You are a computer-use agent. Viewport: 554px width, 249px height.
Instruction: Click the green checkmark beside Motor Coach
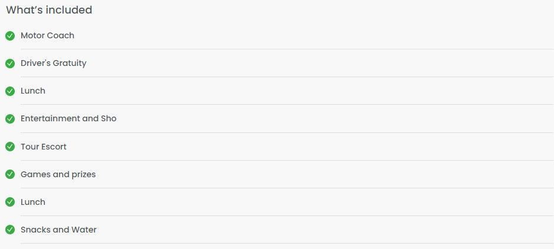point(10,36)
